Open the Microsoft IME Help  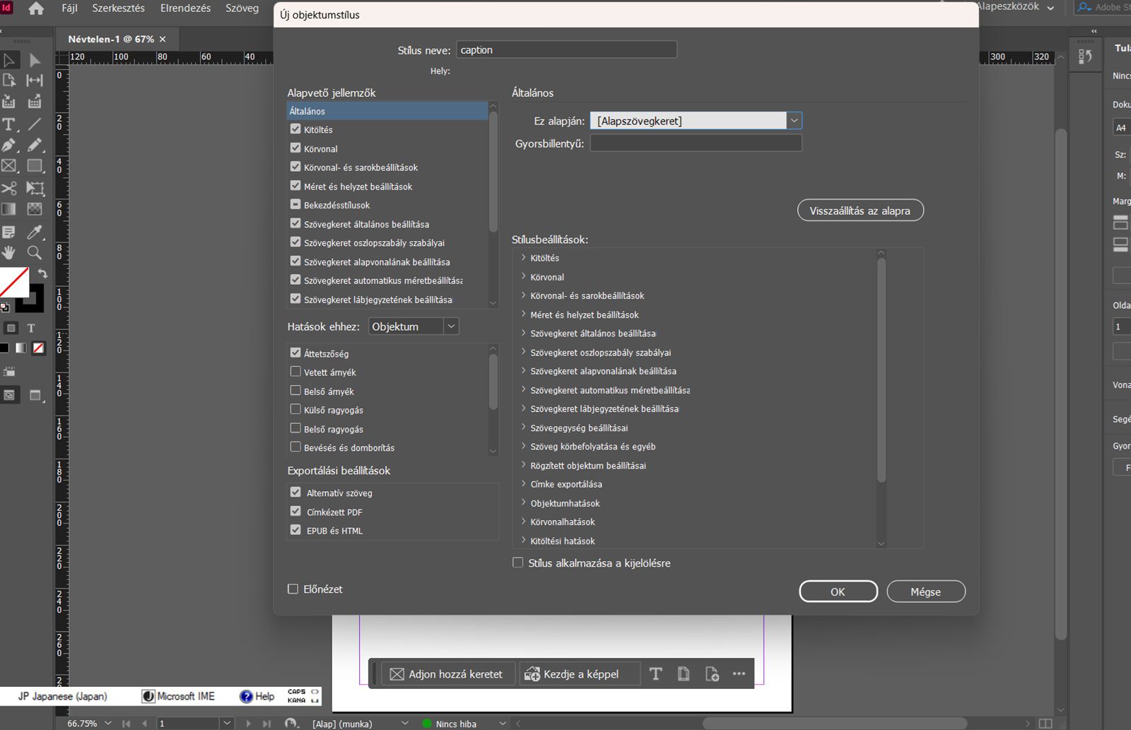point(257,696)
